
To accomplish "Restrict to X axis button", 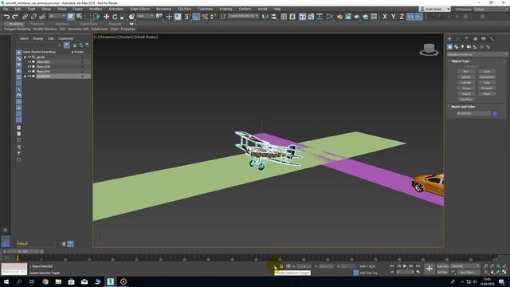I will click(x=385, y=17).
